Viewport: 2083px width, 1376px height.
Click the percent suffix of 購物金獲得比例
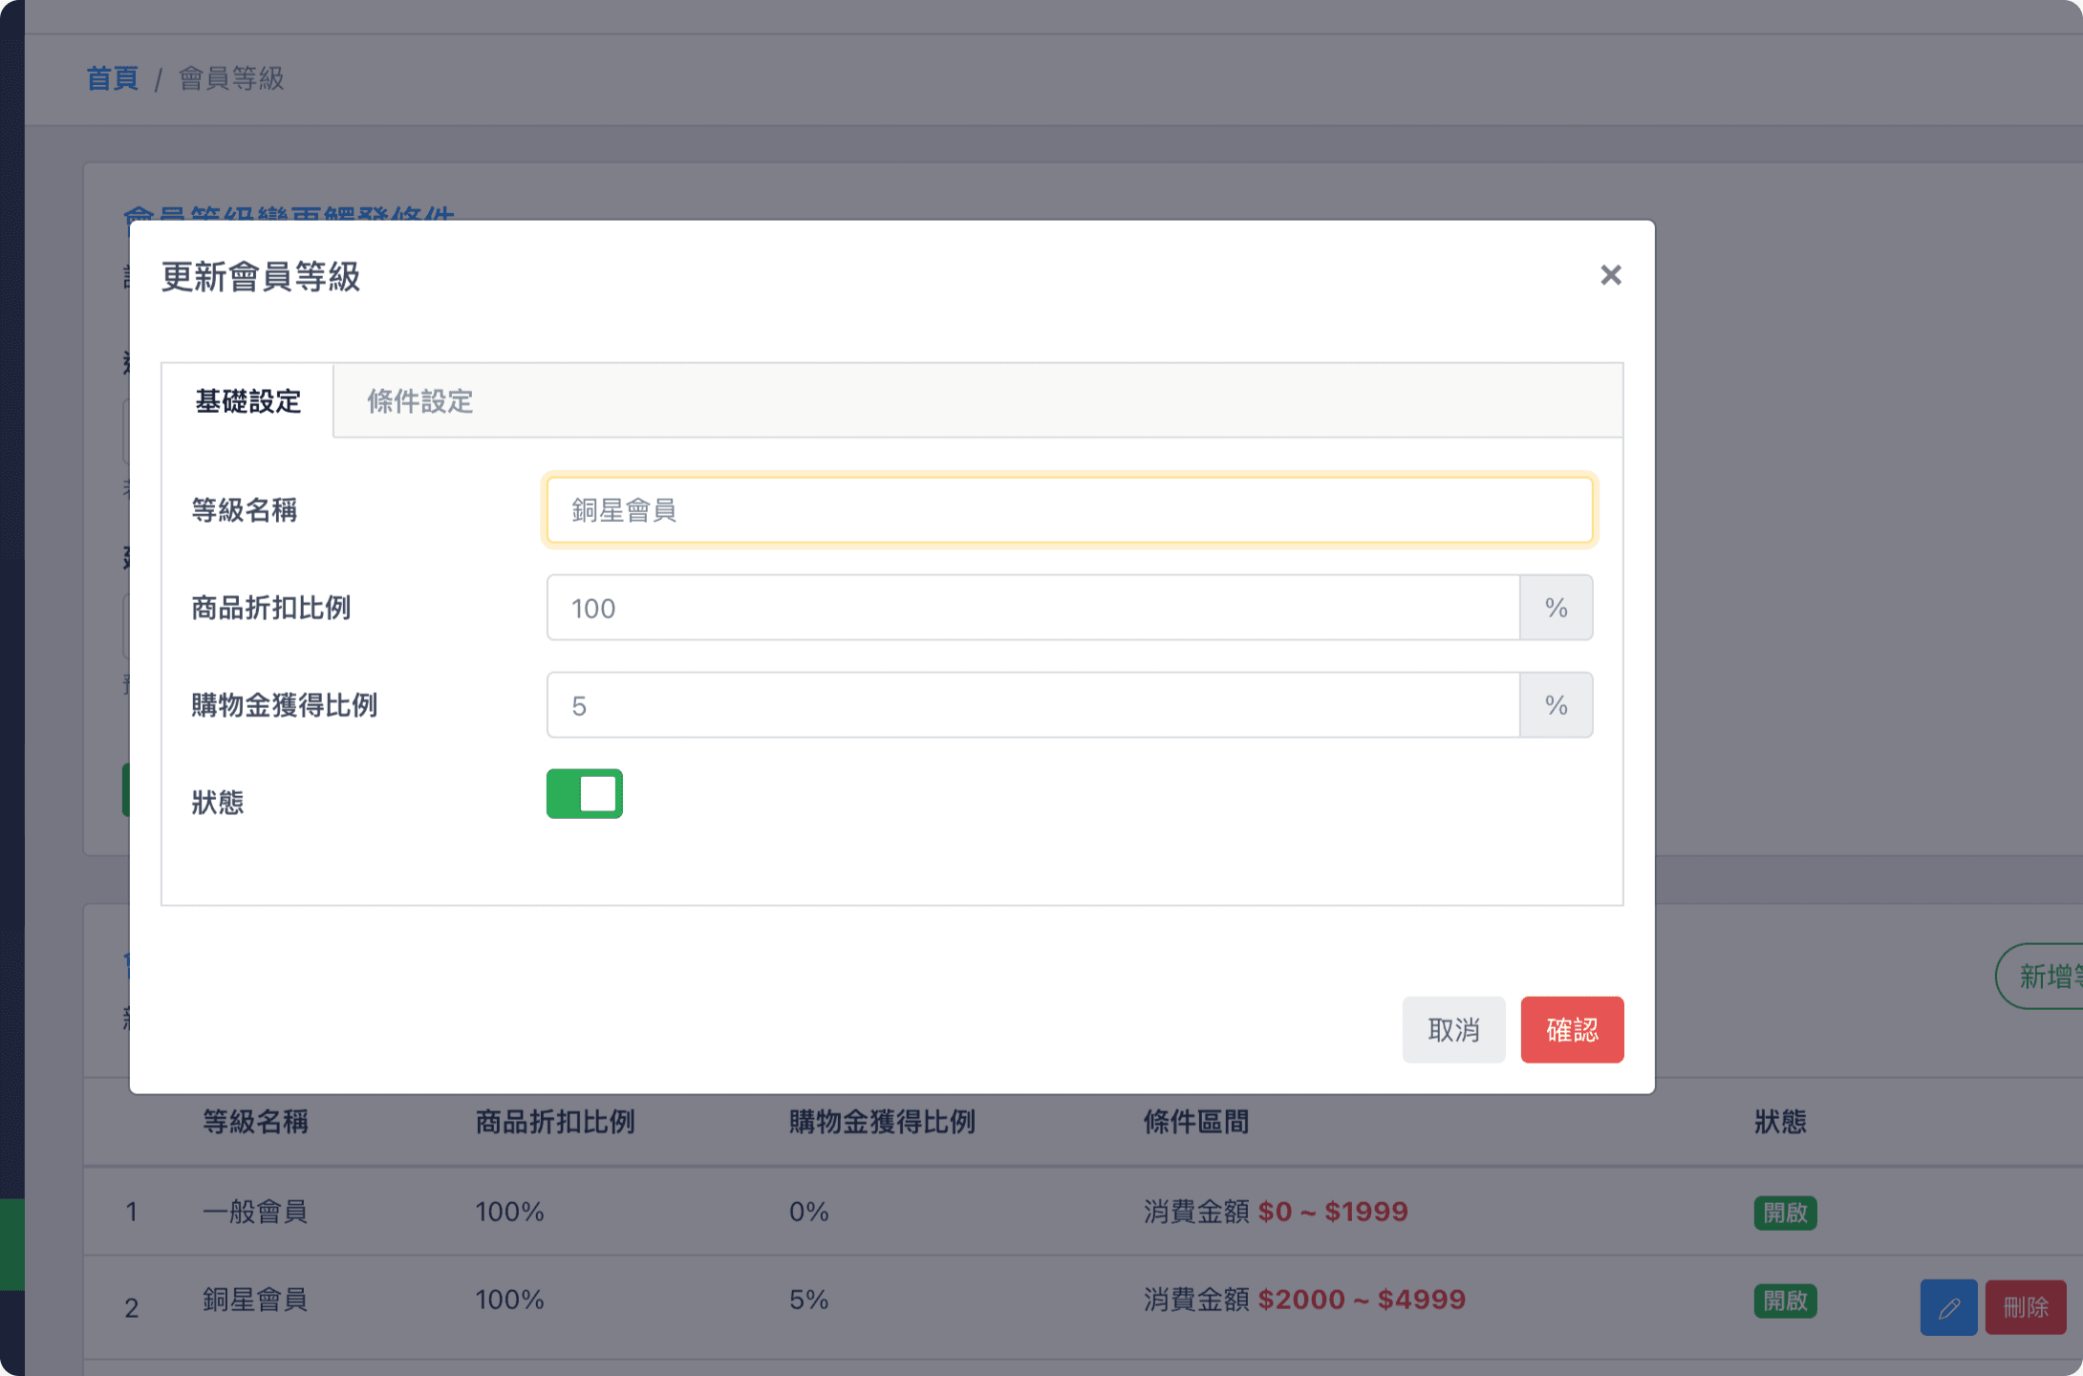tap(1556, 705)
